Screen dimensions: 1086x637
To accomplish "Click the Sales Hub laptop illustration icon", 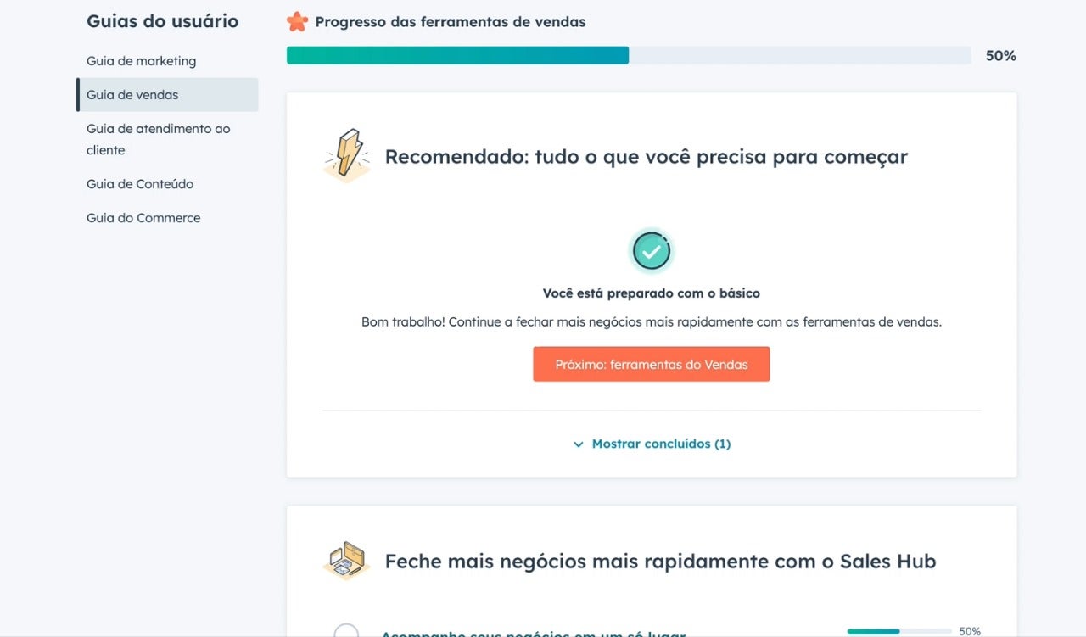I will (347, 560).
